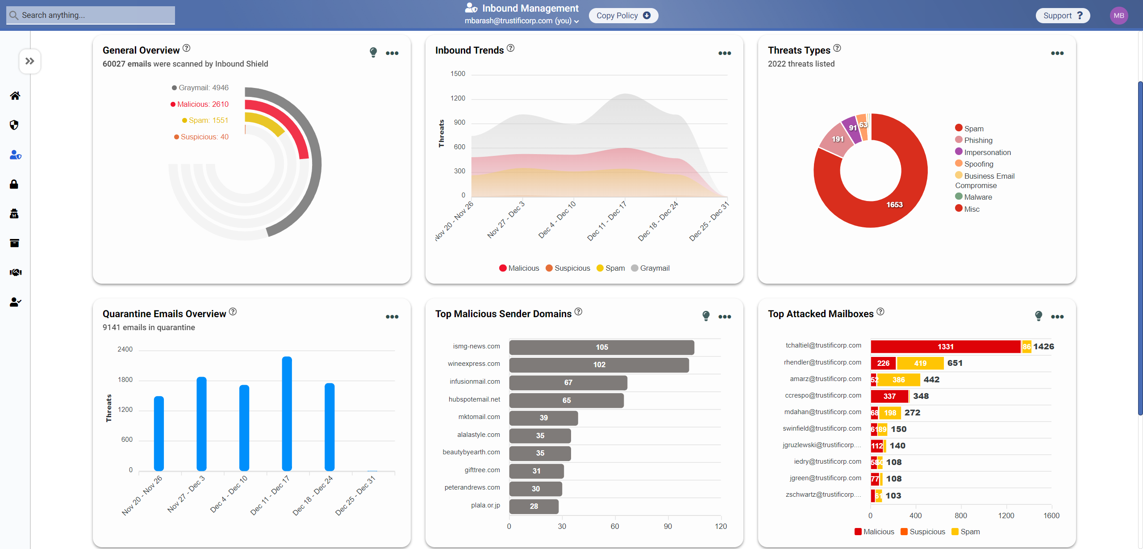The width and height of the screenshot is (1143, 549).
Task: Toggle the Phishing legend entry in Threats Types
Action: 973,140
